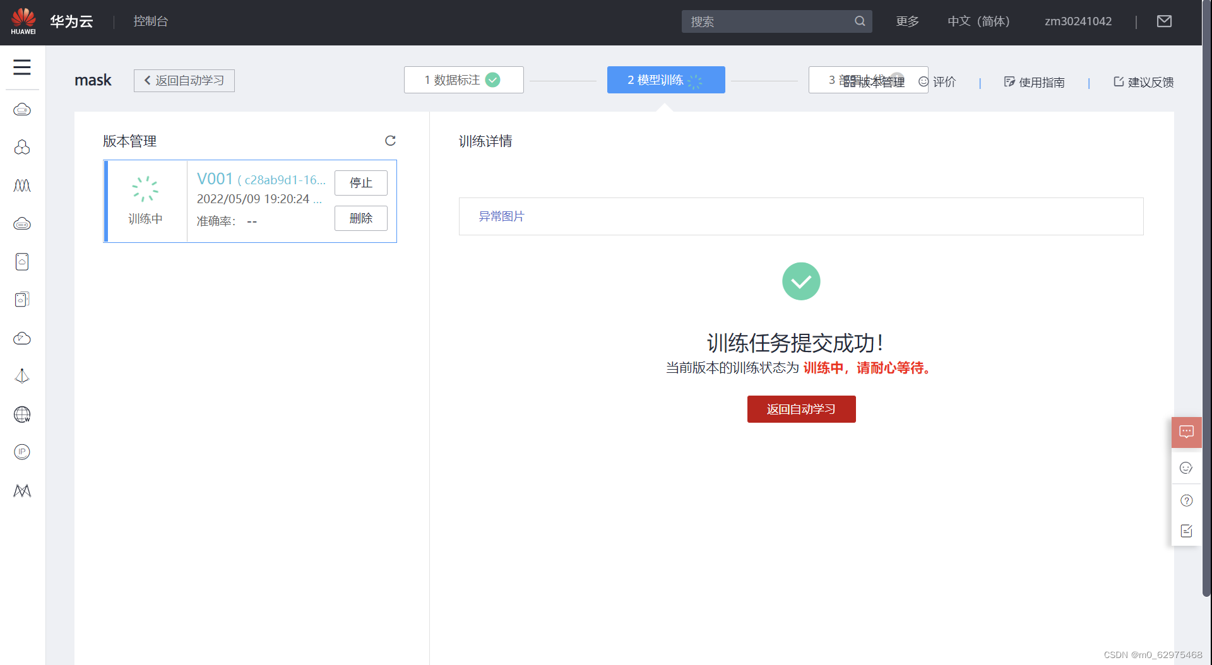
Task: Open the IP circle sidebar icon
Action: pos(22,452)
